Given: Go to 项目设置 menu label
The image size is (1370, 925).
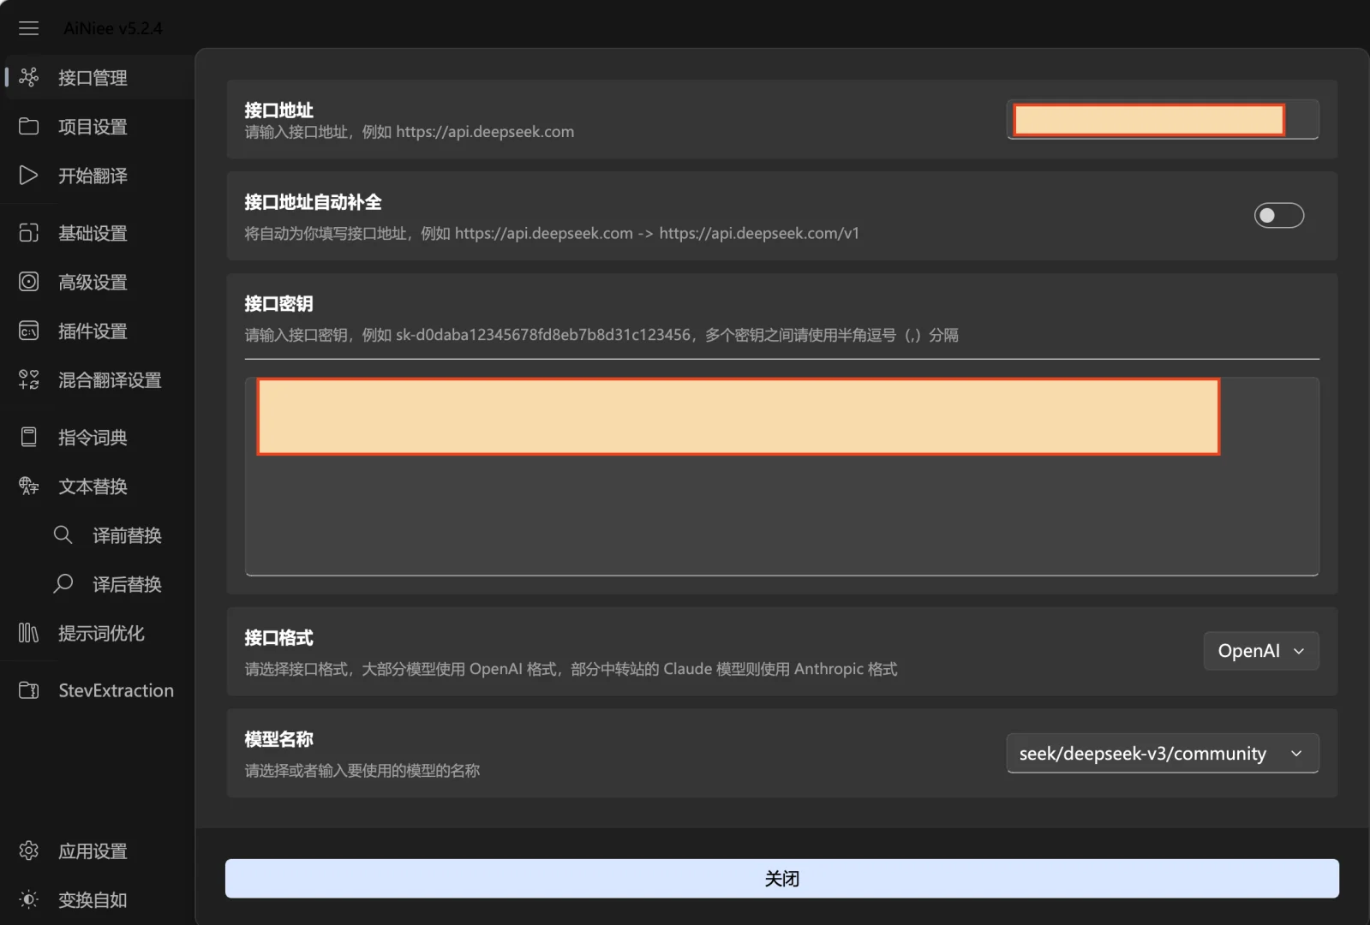Looking at the screenshot, I should 93,127.
